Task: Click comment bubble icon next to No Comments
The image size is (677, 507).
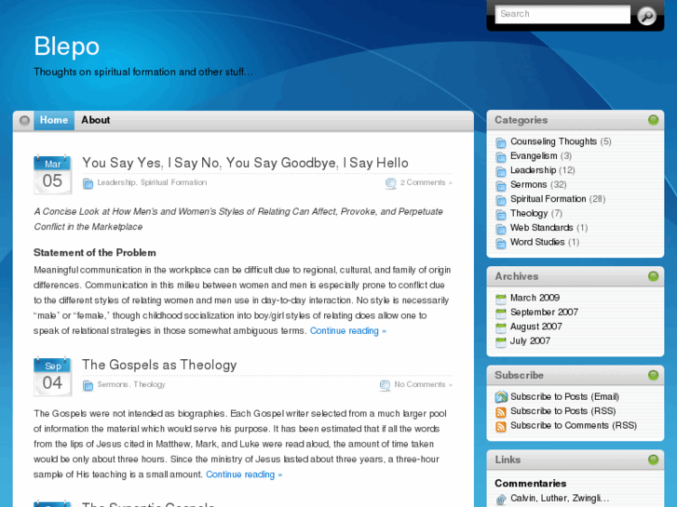Action: pos(385,385)
